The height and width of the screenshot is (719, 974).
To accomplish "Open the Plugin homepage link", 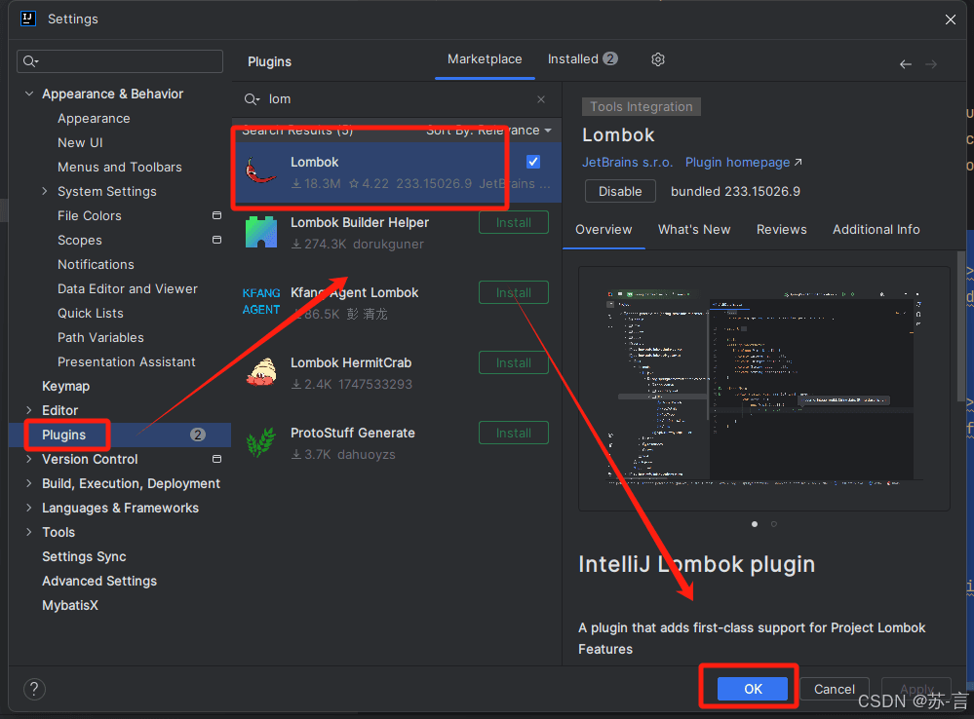I will (x=744, y=162).
